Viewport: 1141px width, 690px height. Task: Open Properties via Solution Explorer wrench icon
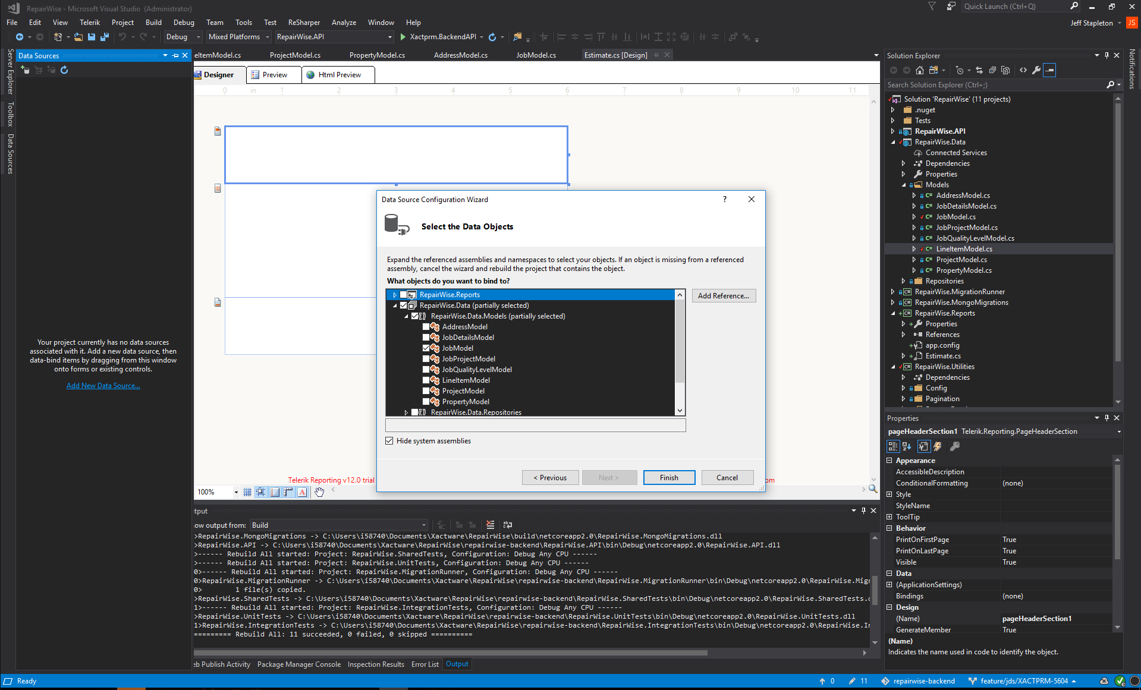(1036, 70)
